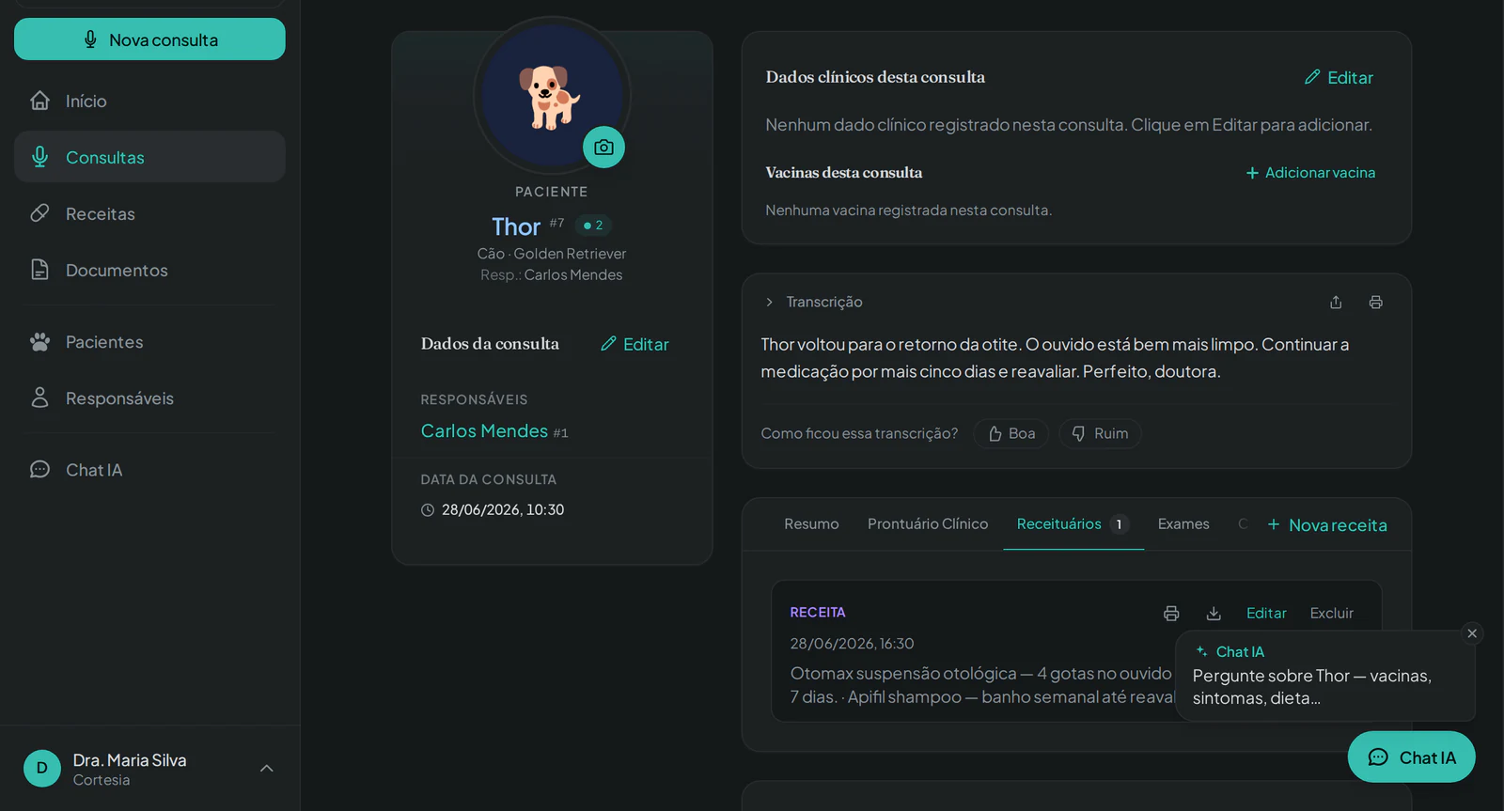Close the Chat IA suggestion popup
1504x811 pixels.
point(1472,633)
